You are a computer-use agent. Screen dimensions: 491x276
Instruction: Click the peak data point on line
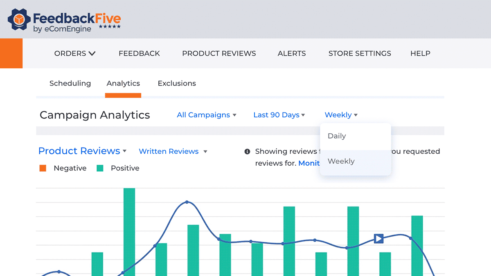pyautogui.click(x=187, y=202)
